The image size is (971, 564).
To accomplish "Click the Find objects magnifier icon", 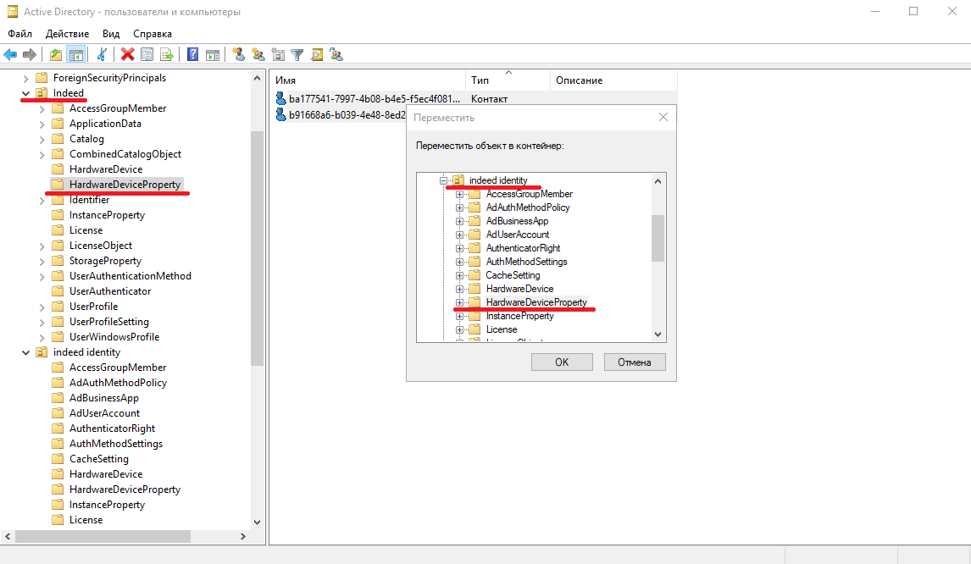I will 317,55.
